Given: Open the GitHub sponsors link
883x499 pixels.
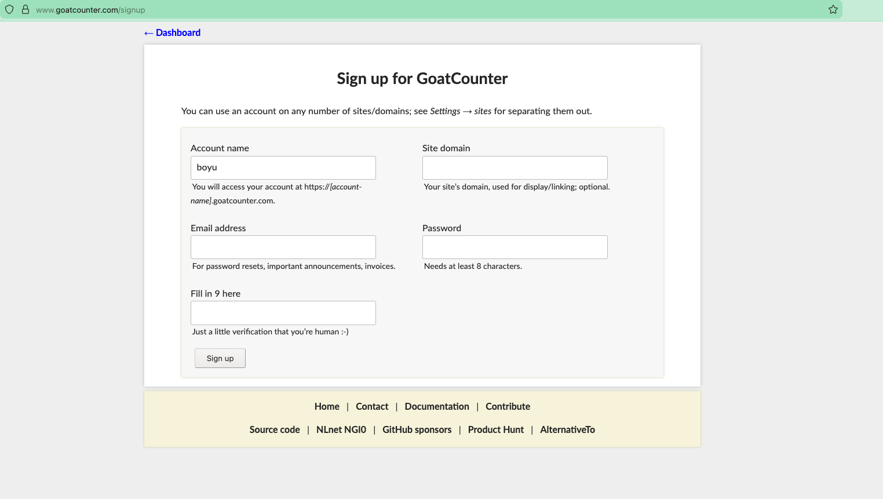Looking at the screenshot, I should click(x=417, y=430).
